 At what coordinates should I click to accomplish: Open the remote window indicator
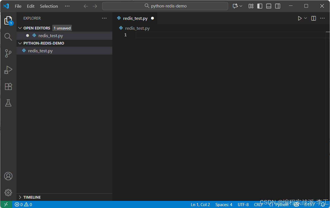(x=6, y=204)
